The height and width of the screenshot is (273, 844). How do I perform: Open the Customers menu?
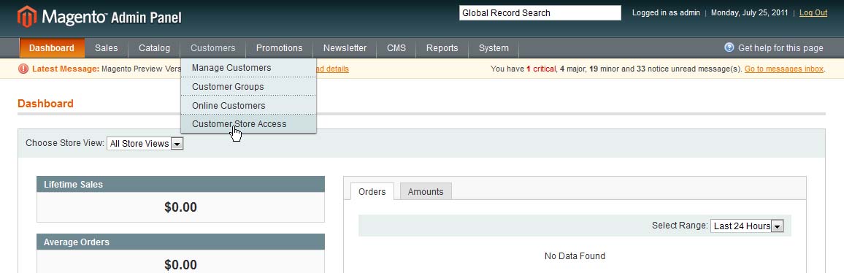point(212,48)
